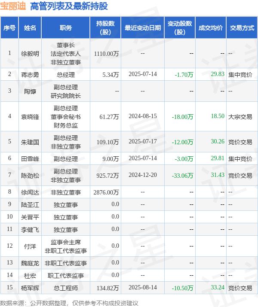Click the holding value 134.82万
Screen dimensions: 258x307
point(107,288)
